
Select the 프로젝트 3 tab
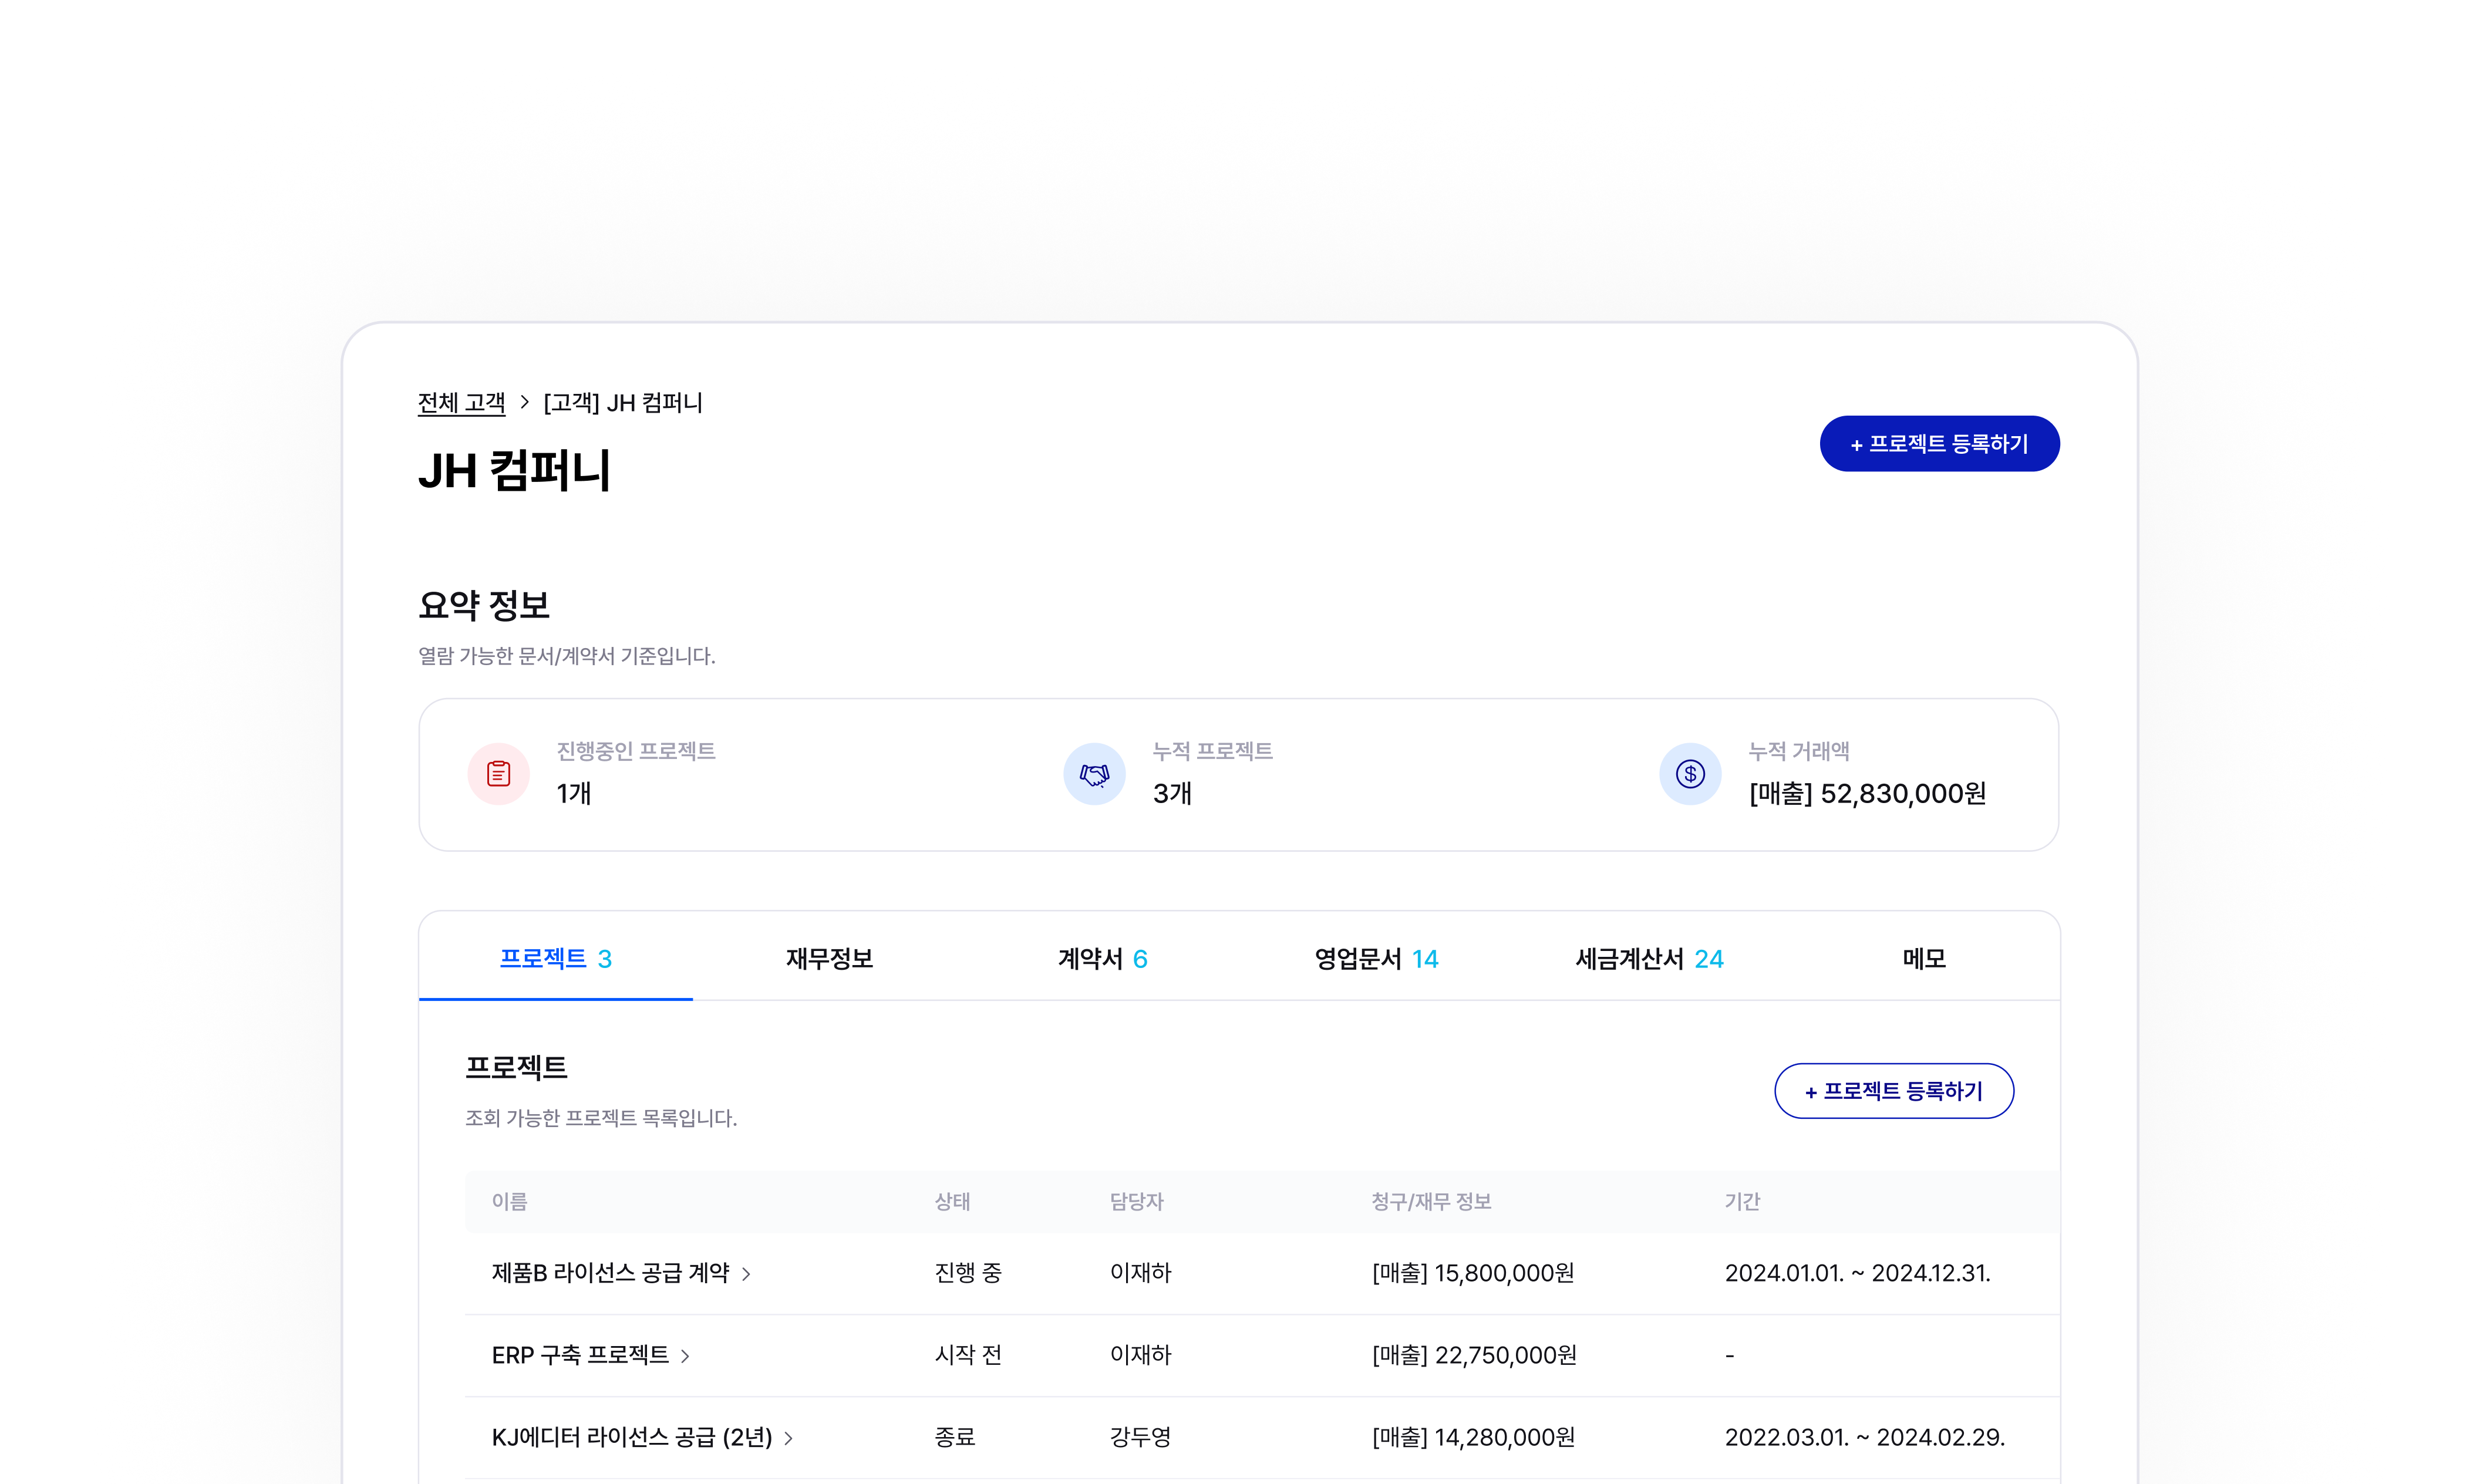(556, 958)
